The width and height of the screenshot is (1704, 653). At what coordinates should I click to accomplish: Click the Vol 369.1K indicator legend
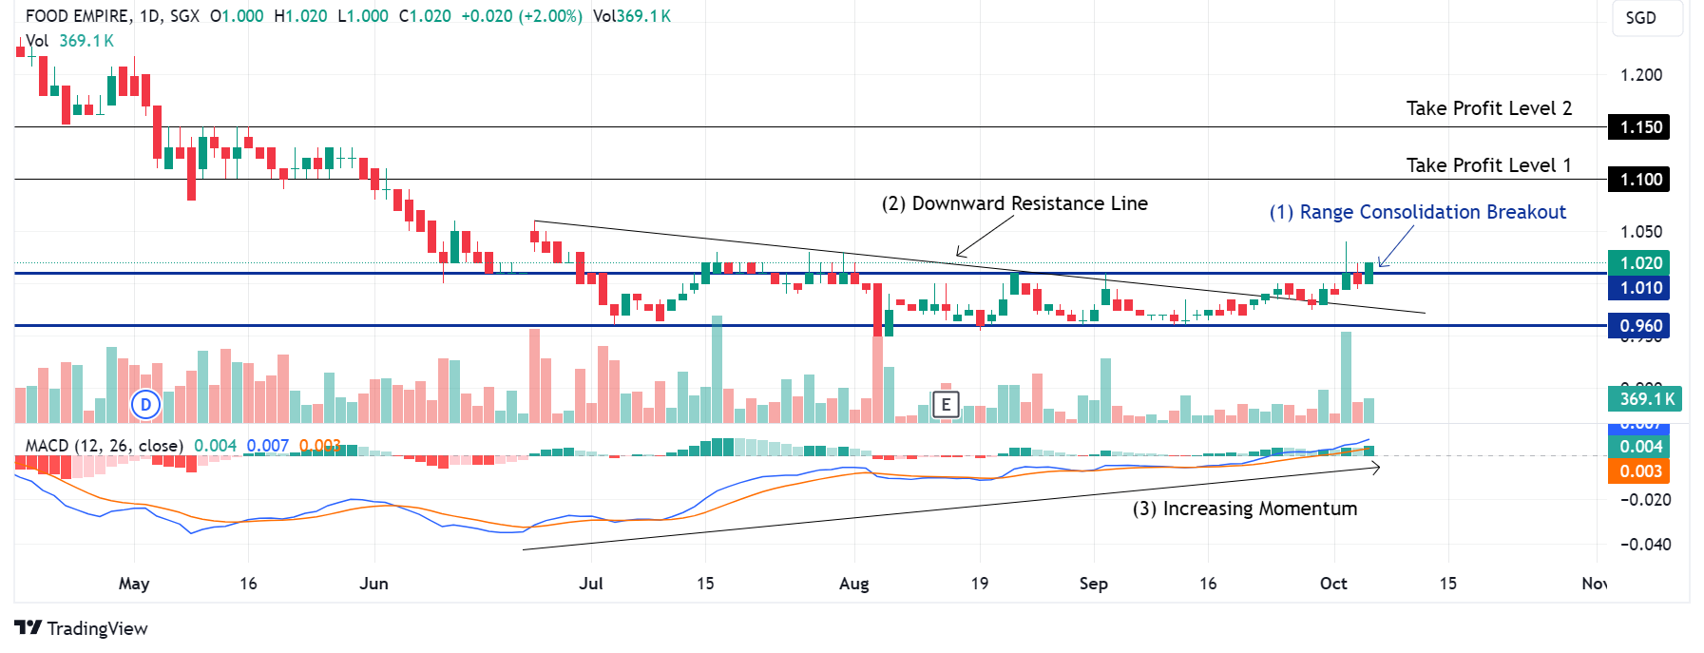coord(69,41)
